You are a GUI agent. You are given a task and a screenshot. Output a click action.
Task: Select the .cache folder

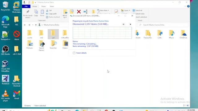click(30, 34)
